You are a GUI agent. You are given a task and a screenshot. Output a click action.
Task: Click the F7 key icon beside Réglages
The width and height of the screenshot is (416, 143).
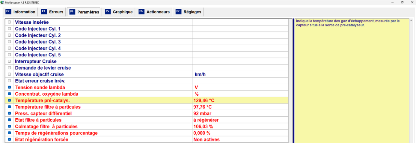pos(178,12)
